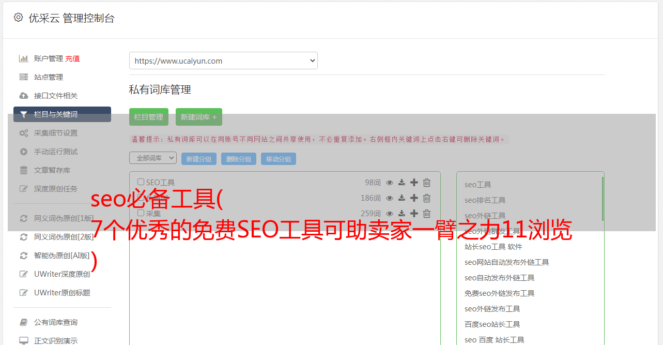The image size is (663, 345).
Task: Select keyword seo工具 in right list
Action: (478, 185)
